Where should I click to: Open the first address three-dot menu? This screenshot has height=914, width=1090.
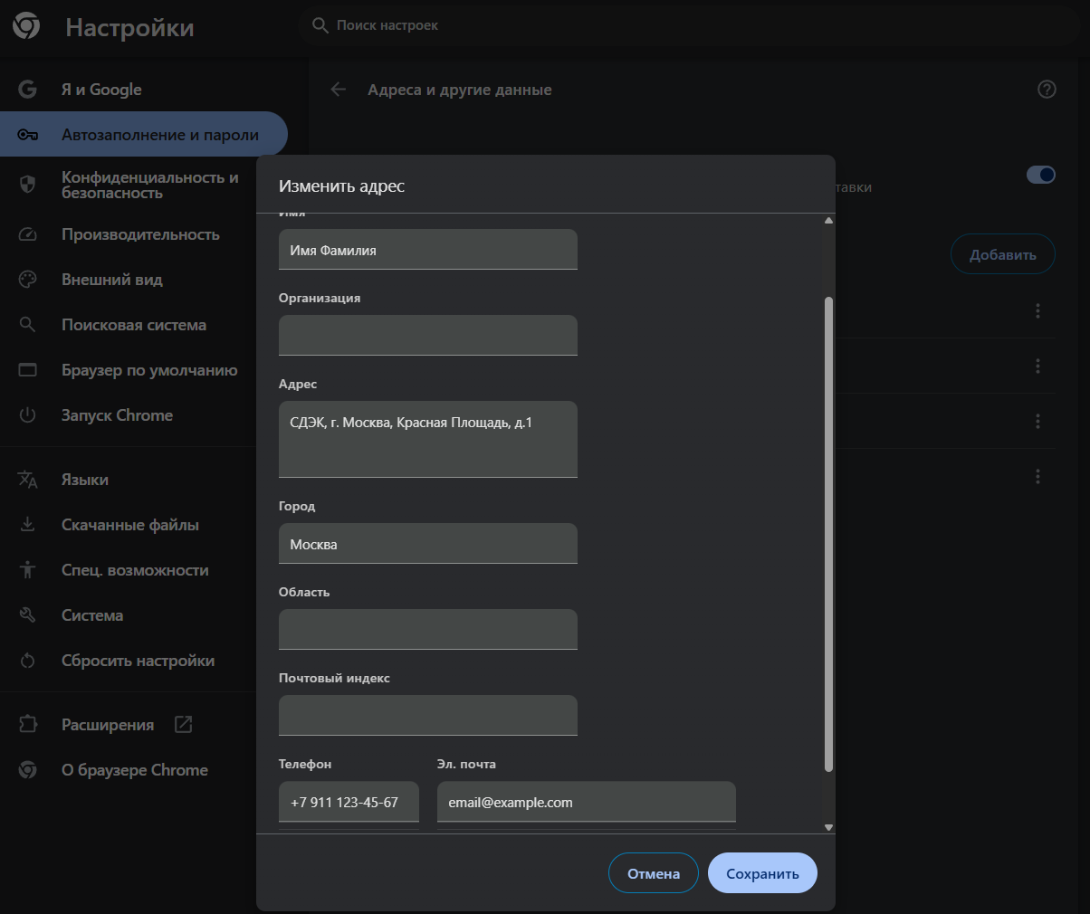tap(1037, 310)
